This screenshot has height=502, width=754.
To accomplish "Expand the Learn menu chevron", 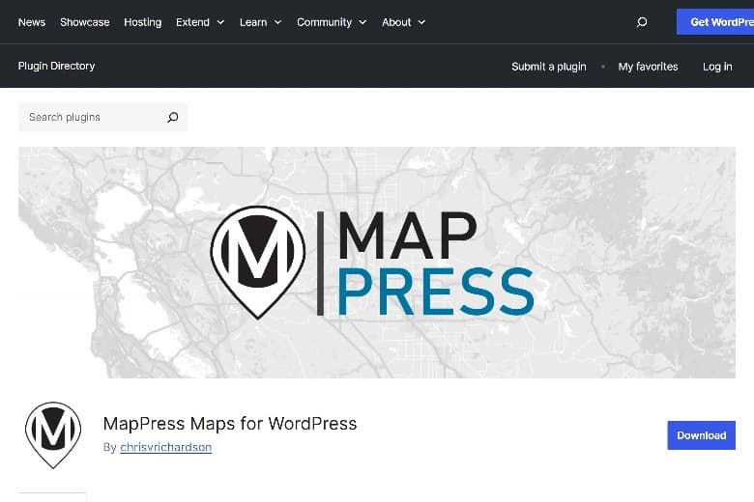I will click(x=278, y=22).
